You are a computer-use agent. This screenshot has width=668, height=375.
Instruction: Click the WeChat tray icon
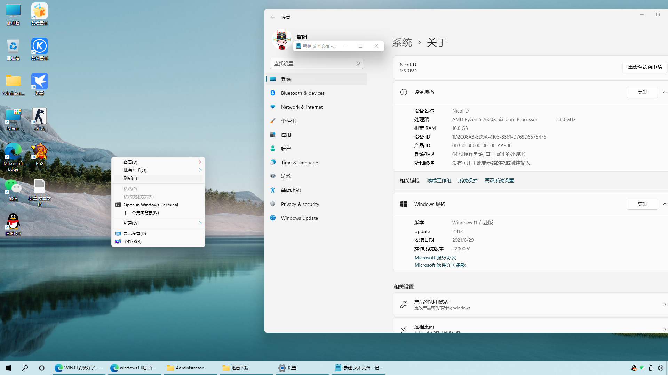pos(642,368)
